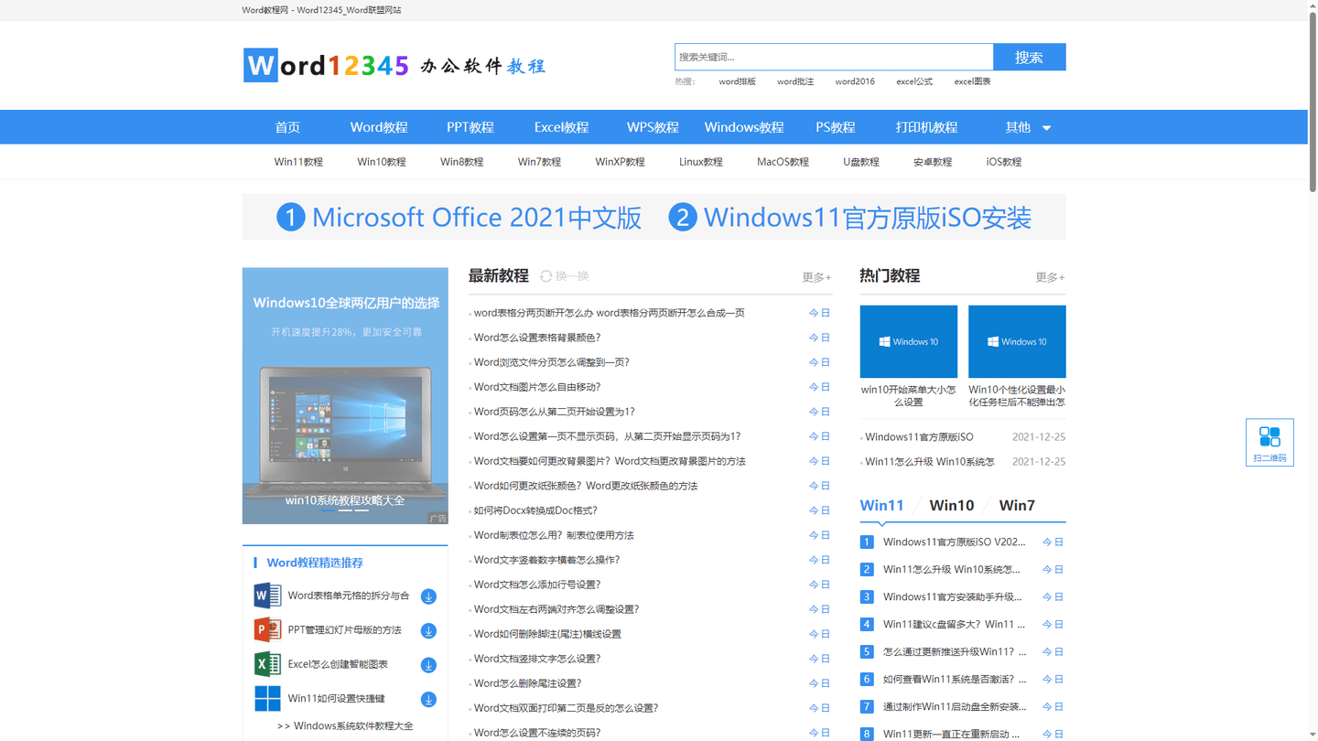The height and width of the screenshot is (741, 1318).
Task: Click 今日 marker beside Windows11官方原版ISO V202
Action: [1053, 542]
